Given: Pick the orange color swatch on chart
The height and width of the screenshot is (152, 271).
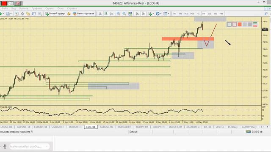Looking at the screenshot, I should [x=240, y=24].
